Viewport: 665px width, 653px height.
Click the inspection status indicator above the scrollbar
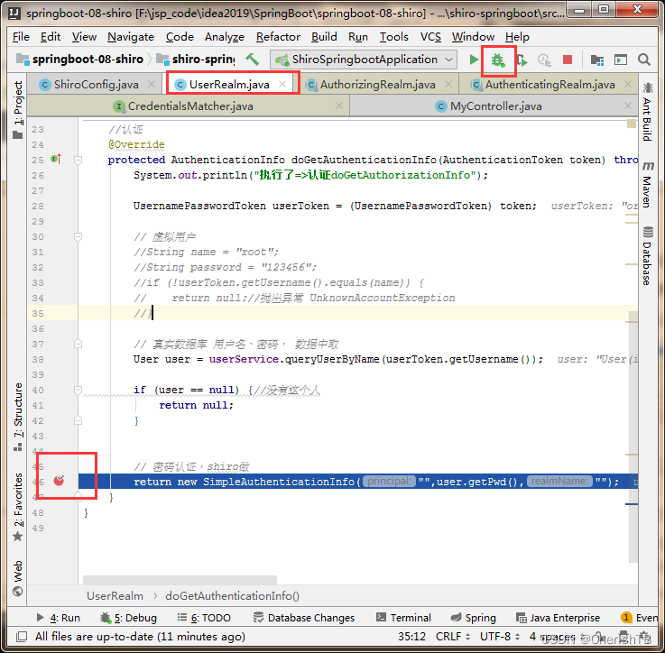pyautogui.click(x=632, y=124)
